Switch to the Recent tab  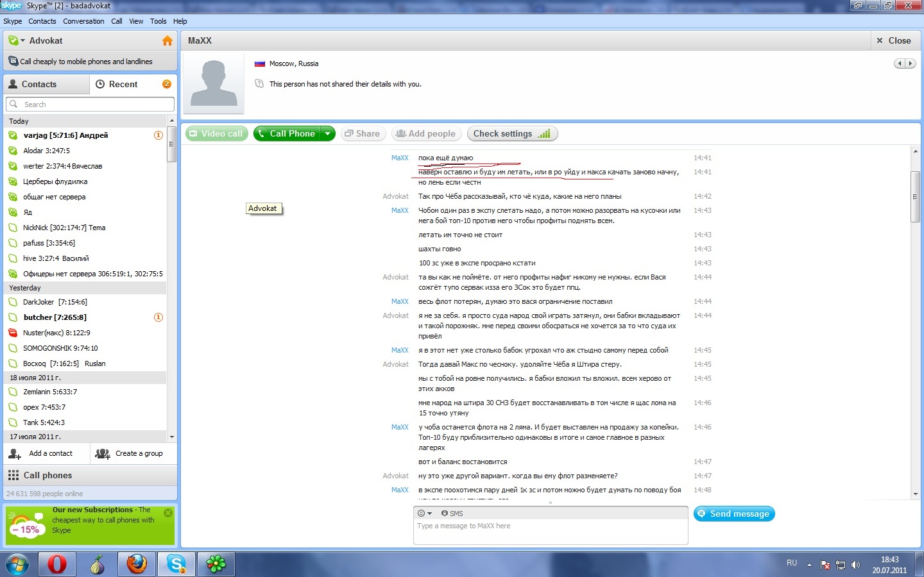pyautogui.click(x=133, y=84)
